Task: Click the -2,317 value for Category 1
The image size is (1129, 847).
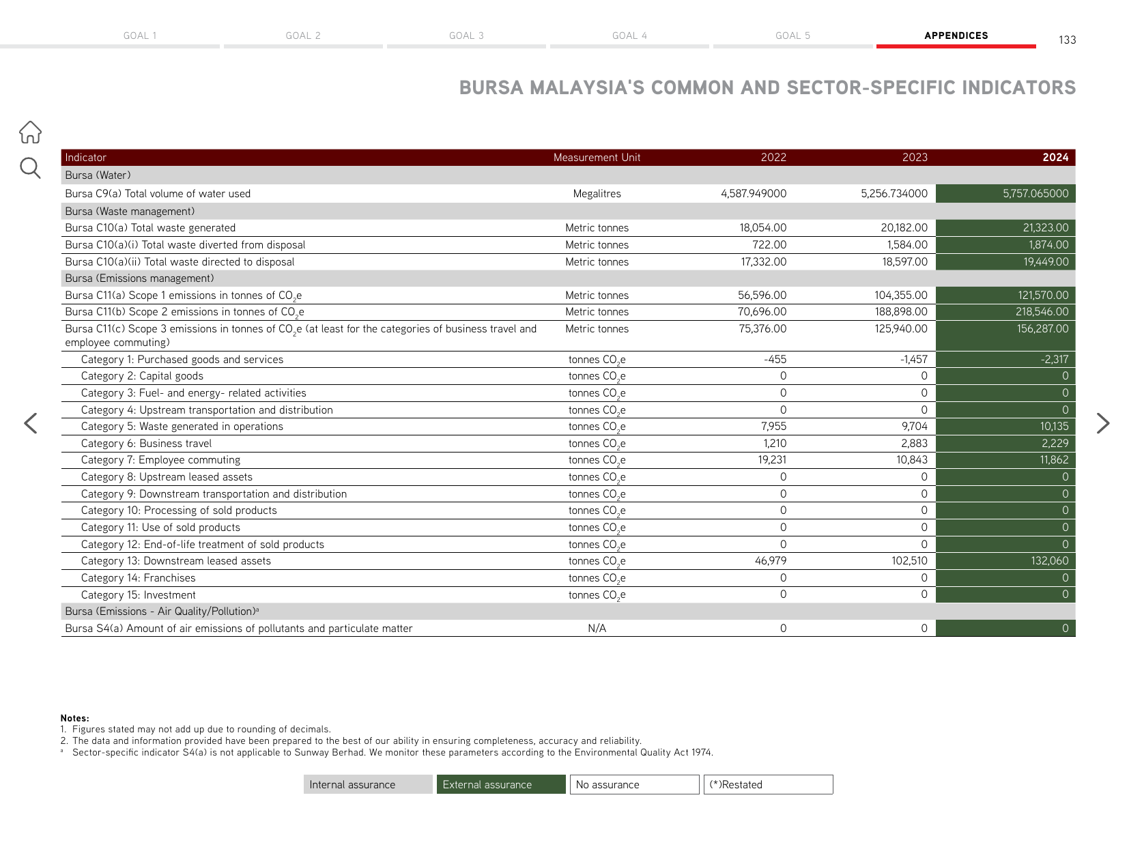Action: point(1055,360)
